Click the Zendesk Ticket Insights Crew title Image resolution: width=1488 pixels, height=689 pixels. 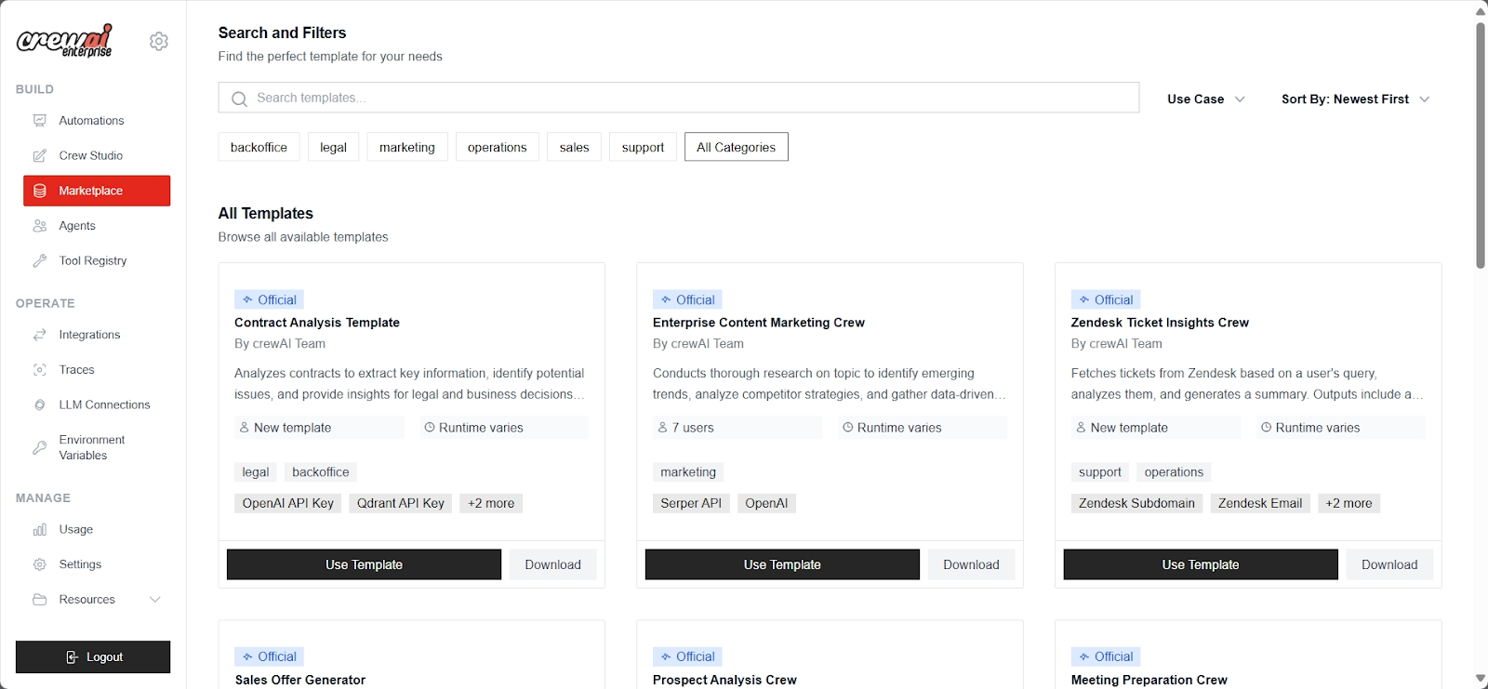click(x=1160, y=323)
